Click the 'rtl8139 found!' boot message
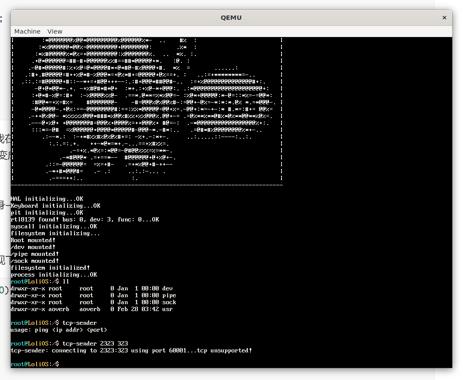Viewport: 463px width, 380px height. click(x=84, y=219)
